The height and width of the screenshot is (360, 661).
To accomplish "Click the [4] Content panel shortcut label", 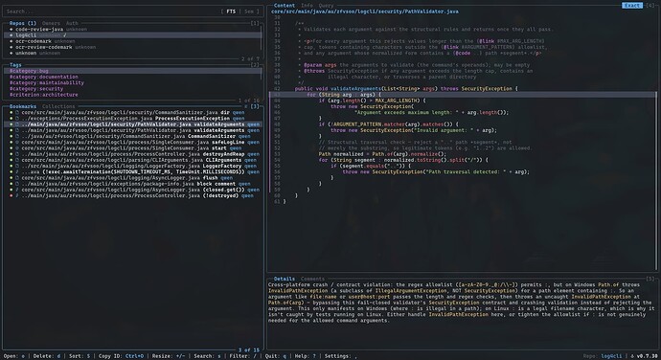I will (x=650, y=6).
